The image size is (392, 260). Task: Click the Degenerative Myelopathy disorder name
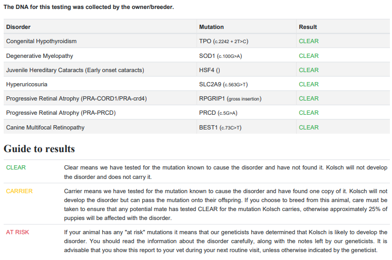pos(40,56)
